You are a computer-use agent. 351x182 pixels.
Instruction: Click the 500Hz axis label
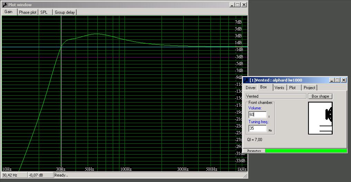(212, 169)
